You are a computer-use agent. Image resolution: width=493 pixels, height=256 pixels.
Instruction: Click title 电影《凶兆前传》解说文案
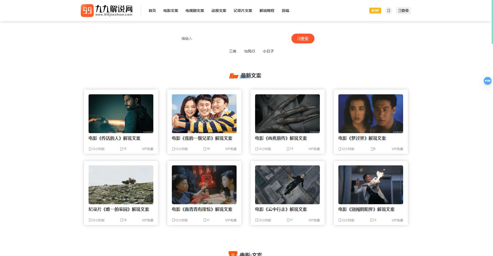[x=281, y=138]
